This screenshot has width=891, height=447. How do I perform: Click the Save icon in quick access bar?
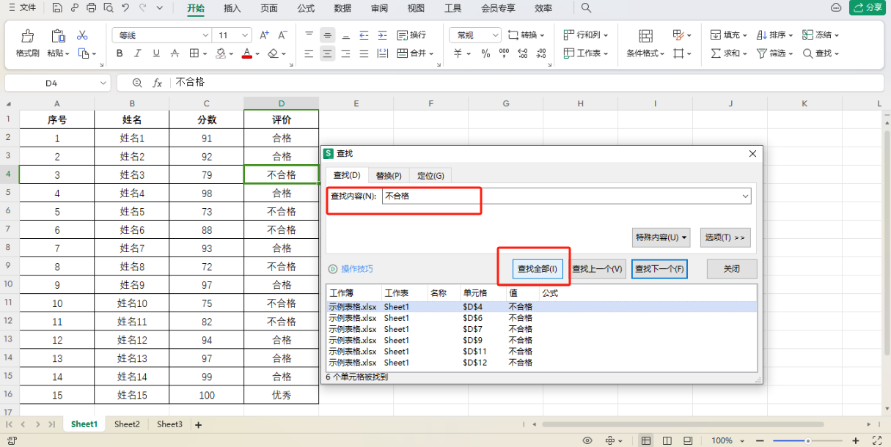58,8
